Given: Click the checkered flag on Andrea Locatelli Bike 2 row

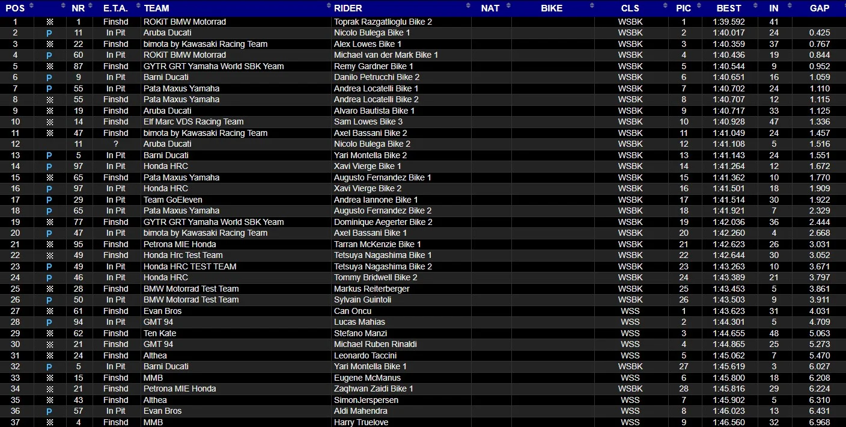Looking at the screenshot, I should pyautogui.click(x=49, y=100).
